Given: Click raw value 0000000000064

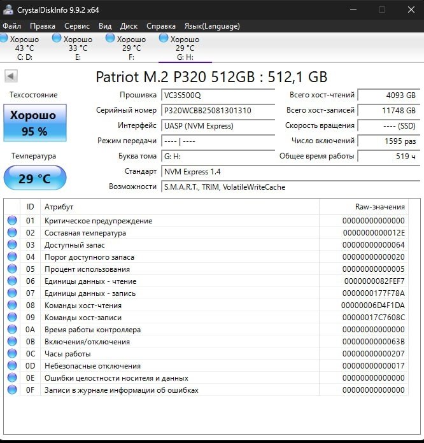Looking at the screenshot, I should coord(374,245).
